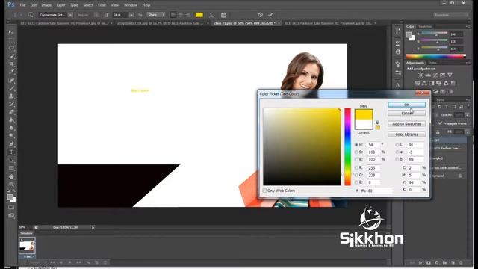This screenshot has height=269, width=478.
Task: Select the Hand tool
Action: point(11,176)
